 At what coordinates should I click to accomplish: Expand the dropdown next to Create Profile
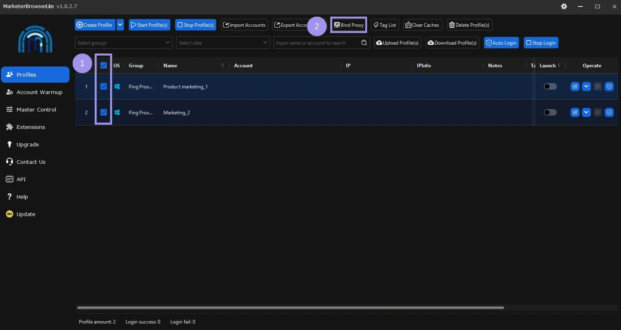(120, 25)
